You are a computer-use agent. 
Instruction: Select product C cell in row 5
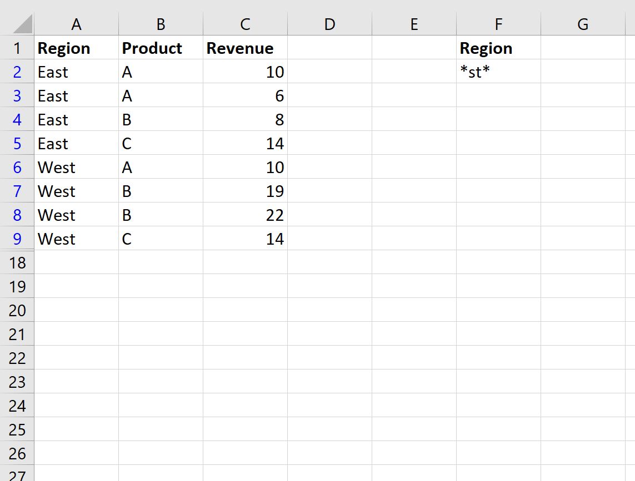point(161,143)
